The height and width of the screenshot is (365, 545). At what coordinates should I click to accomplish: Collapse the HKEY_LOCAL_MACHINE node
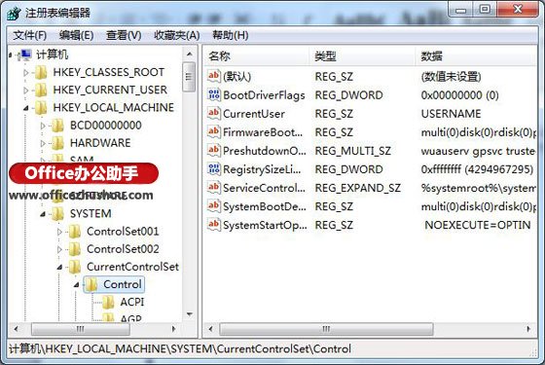(x=26, y=108)
